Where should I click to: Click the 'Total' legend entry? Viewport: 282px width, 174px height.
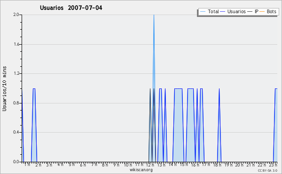tap(209, 11)
